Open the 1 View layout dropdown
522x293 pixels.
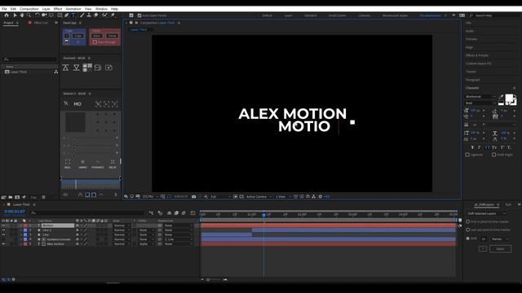pyautogui.click(x=283, y=197)
